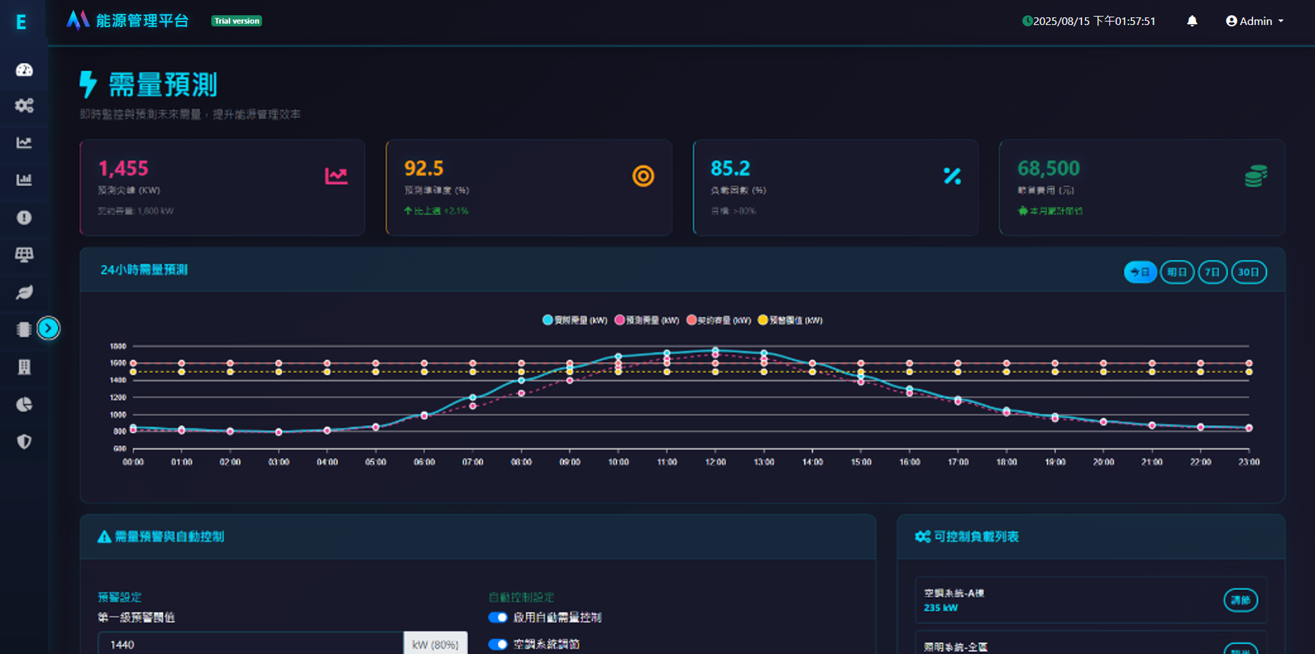The image size is (1315, 654).
Task: Click the 24小時需量預測 chart heading
Action: pyautogui.click(x=144, y=270)
